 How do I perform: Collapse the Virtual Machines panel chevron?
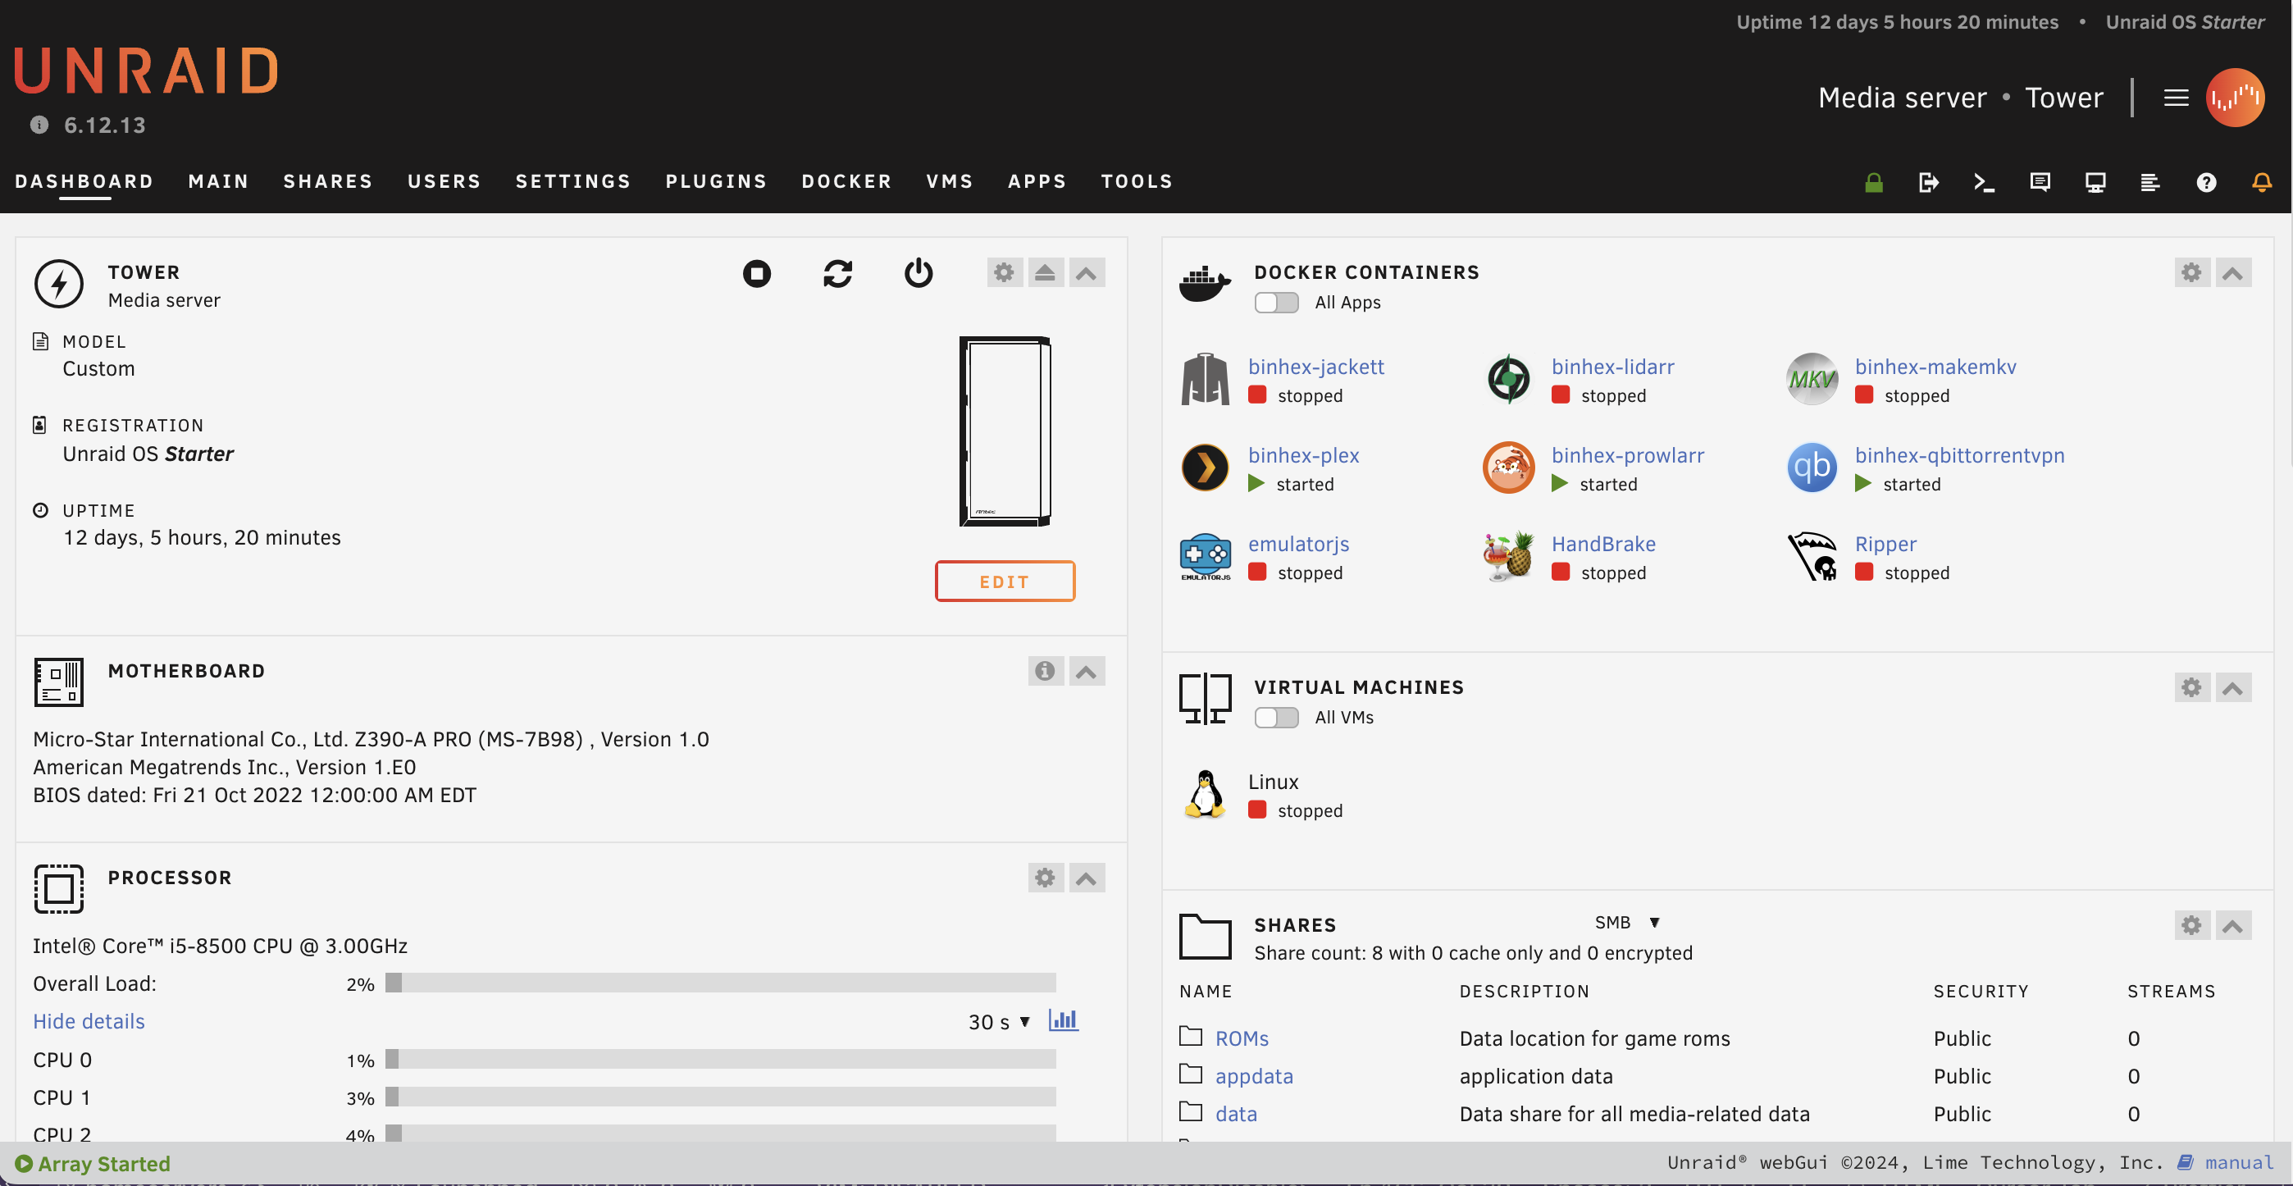pyautogui.click(x=2232, y=687)
